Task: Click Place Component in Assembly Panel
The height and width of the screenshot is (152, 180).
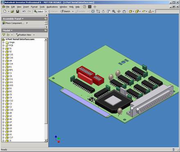Action: [13, 23]
